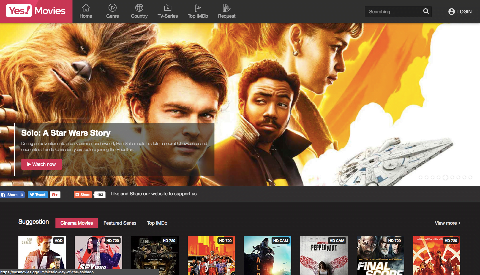The height and width of the screenshot is (275, 480).
Task: Select the dot right after the active one
Action: pos(452,177)
